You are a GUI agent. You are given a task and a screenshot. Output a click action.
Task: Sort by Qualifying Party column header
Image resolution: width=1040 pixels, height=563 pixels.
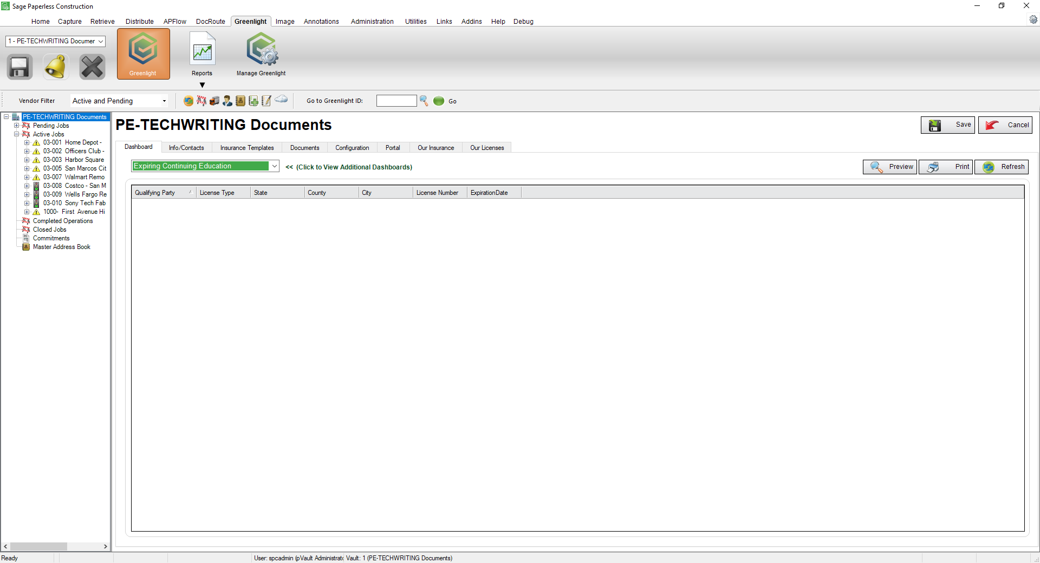pyautogui.click(x=164, y=193)
